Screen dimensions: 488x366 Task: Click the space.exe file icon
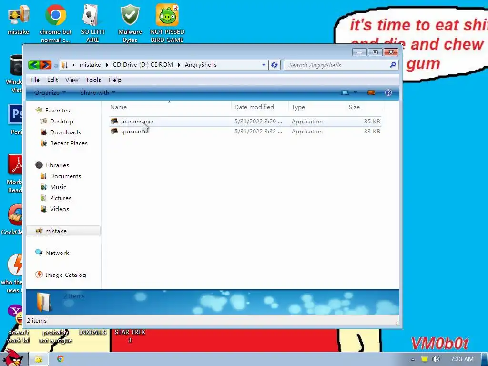coord(114,132)
